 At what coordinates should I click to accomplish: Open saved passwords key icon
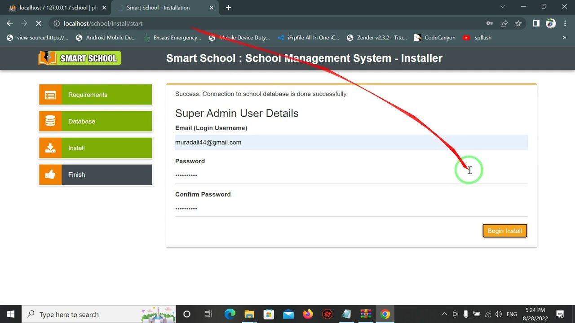490,23
